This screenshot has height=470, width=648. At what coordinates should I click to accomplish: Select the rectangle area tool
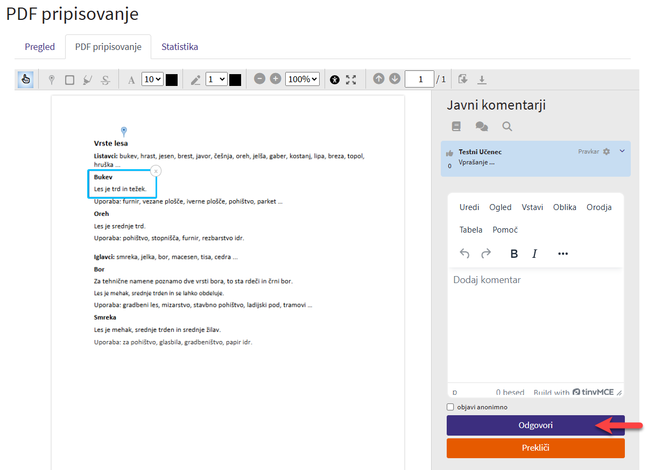(69, 79)
